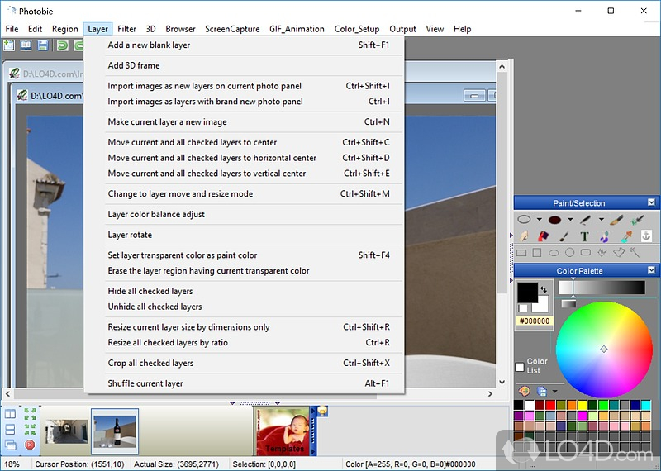Screen dimensions: 661x471
Task: Choose the paint bucket fill tool
Action: 544,236
